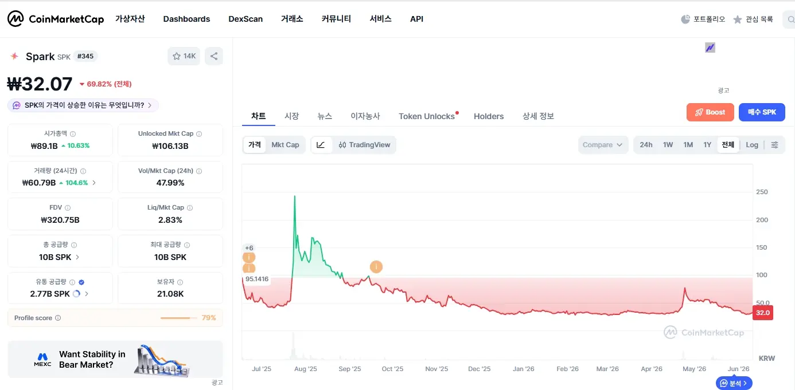795x390 pixels.
Task: Add Spark to watchlist star button
Action: (x=184, y=56)
